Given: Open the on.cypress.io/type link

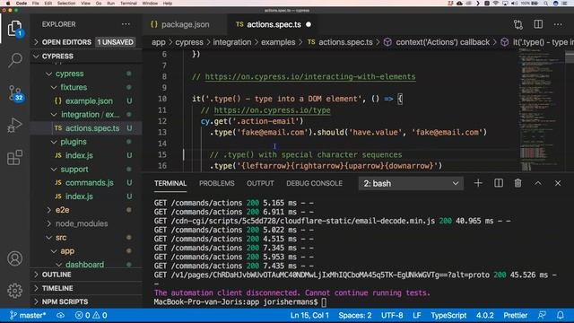Looking at the screenshot, I should click(272, 110).
